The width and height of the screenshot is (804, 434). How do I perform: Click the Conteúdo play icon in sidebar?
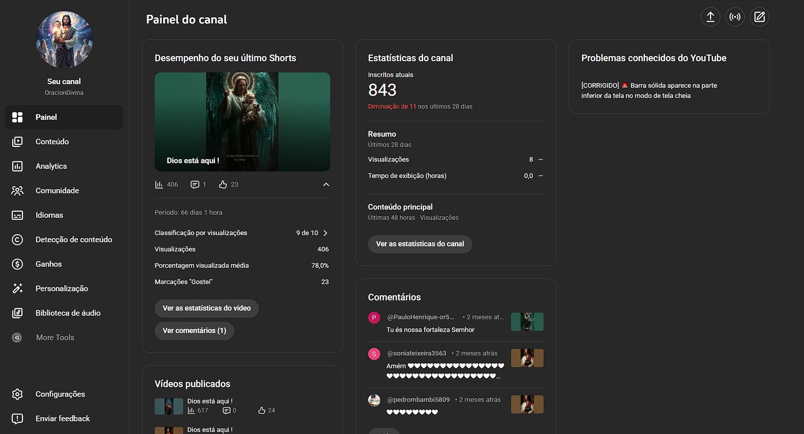pyautogui.click(x=17, y=142)
